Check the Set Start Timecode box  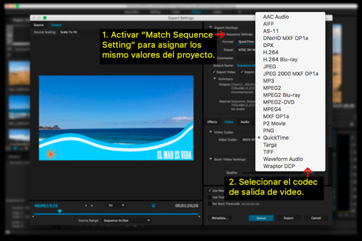[210, 204]
